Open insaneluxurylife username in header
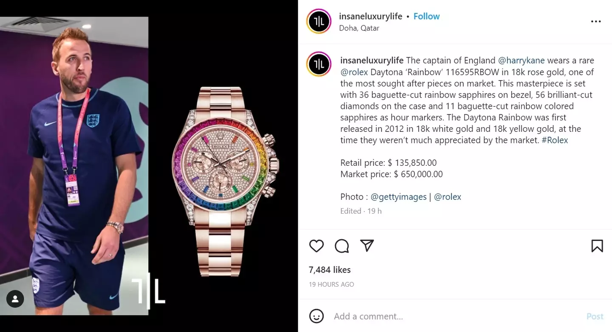The height and width of the screenshot is (332, 612). coord(371,16)
